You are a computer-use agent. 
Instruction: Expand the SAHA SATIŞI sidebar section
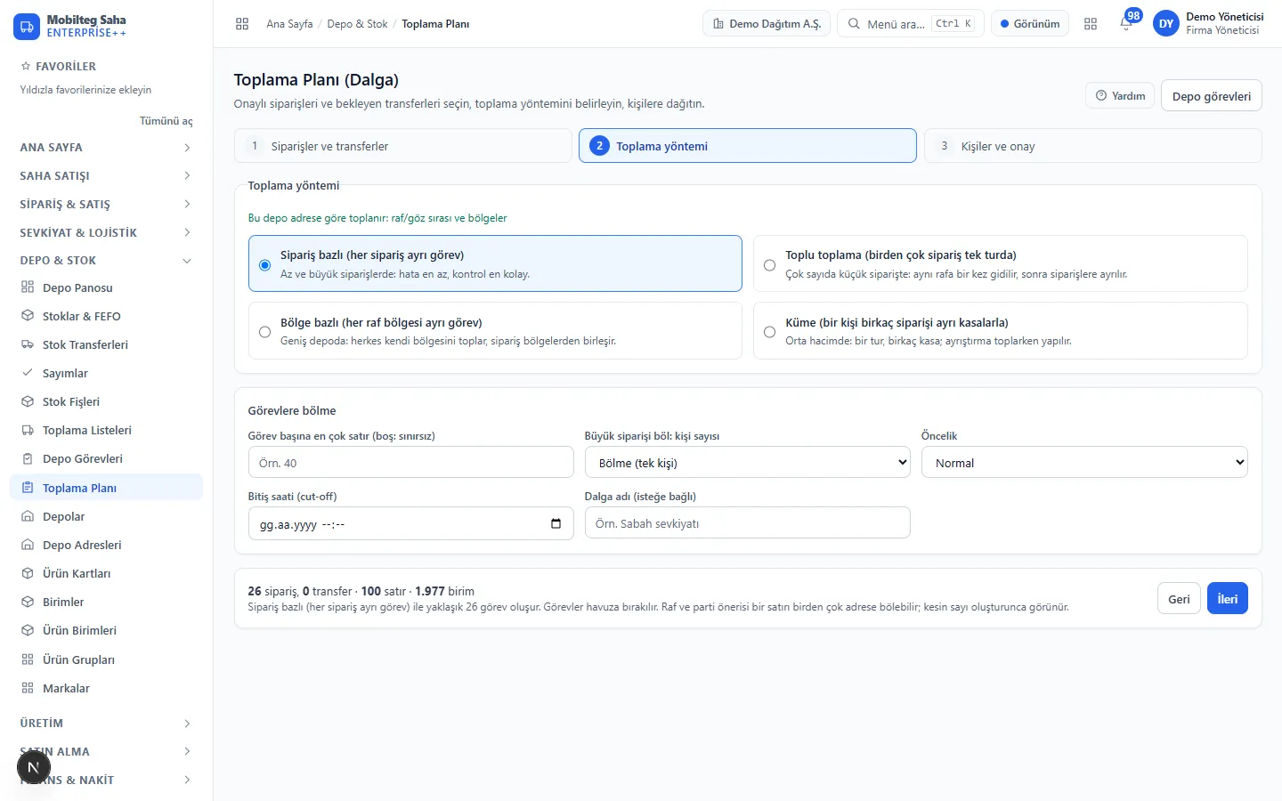(x=106, y=175)
